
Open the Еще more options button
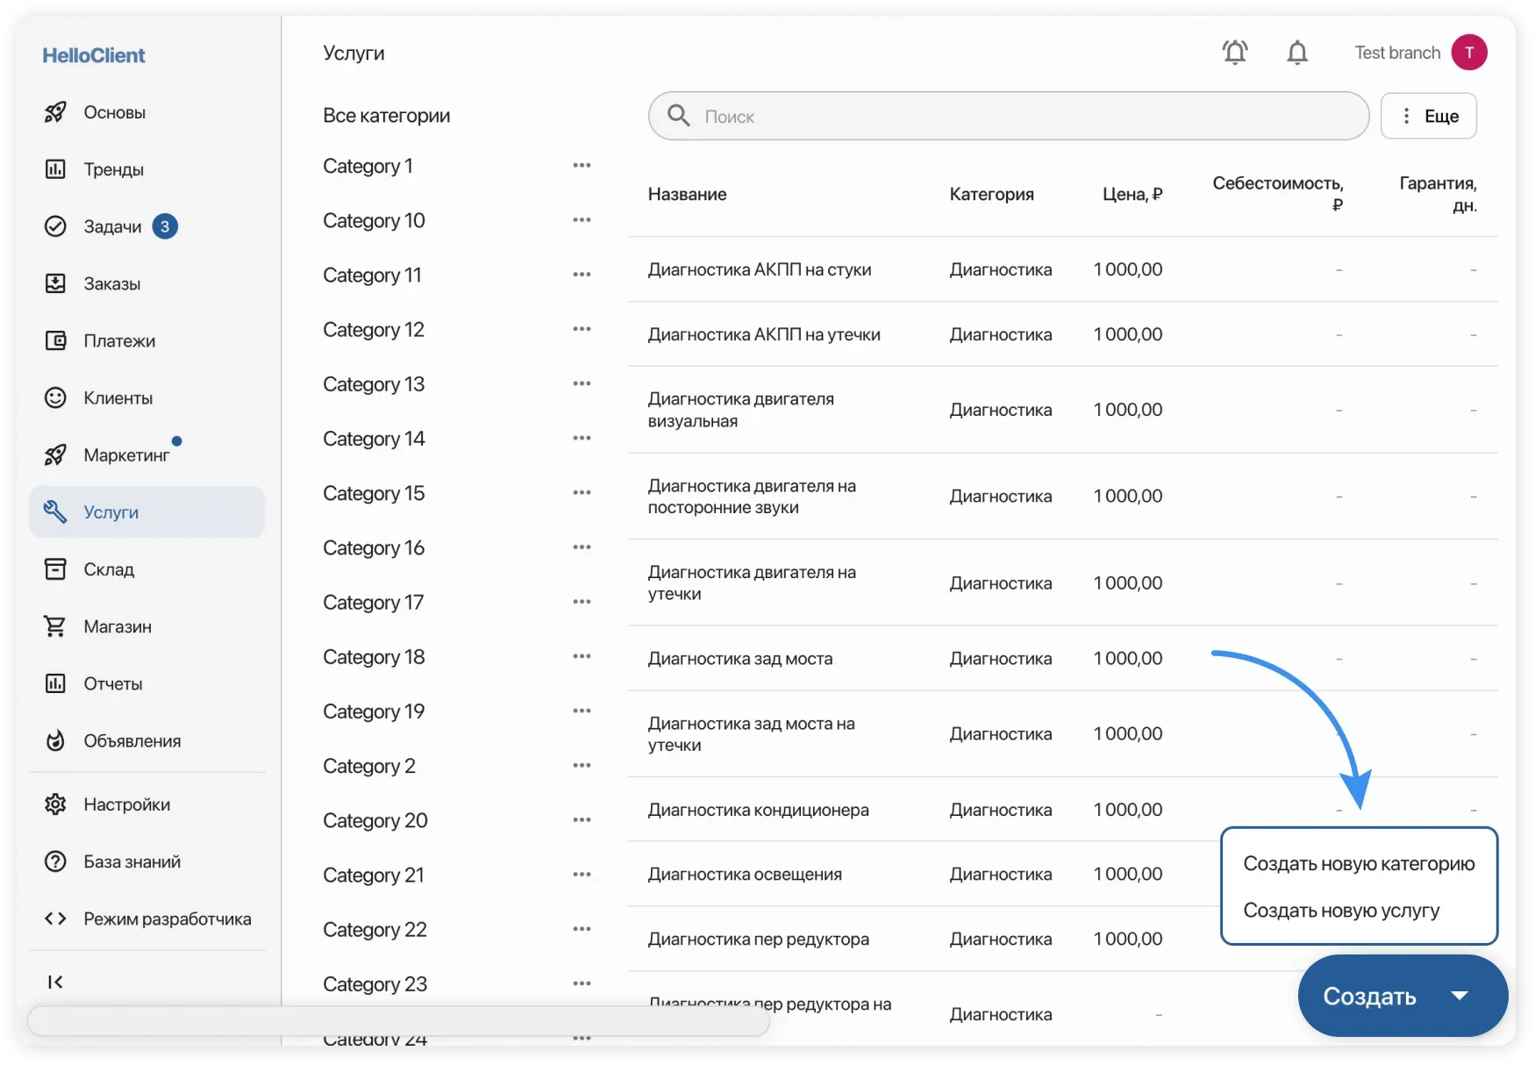tap(1428, 116)
